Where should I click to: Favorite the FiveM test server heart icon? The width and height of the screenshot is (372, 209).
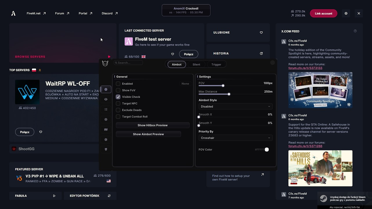[172, 54]
